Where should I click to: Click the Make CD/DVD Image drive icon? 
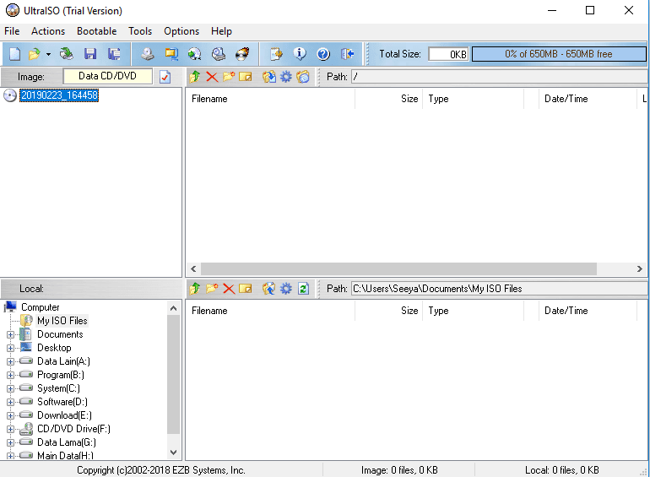coord(147,54)
